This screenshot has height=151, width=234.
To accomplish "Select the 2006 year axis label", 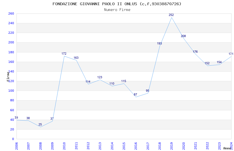I will [x=17, y=146].
